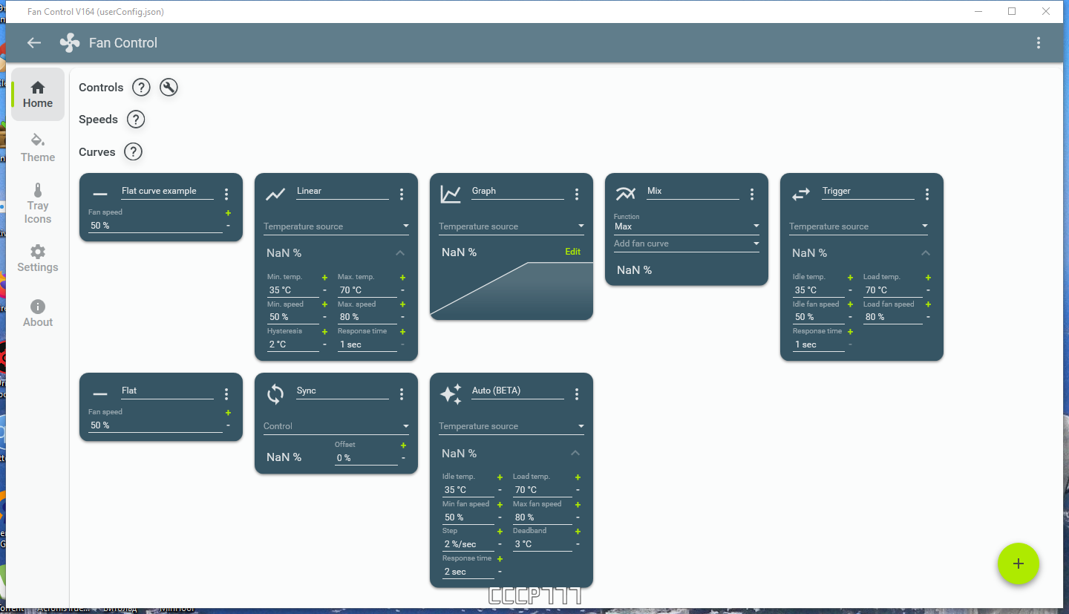Click the Speeds section heading
The height and width of the screenshot is (614, 1069).
tap(98, 120)
